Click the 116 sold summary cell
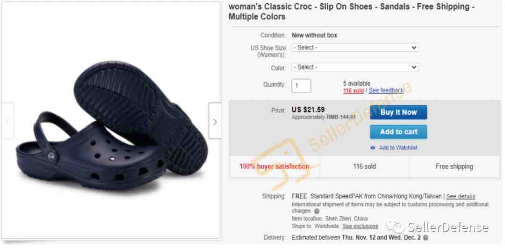The height and width of the screenshot is (248, 505). (365, 166)
